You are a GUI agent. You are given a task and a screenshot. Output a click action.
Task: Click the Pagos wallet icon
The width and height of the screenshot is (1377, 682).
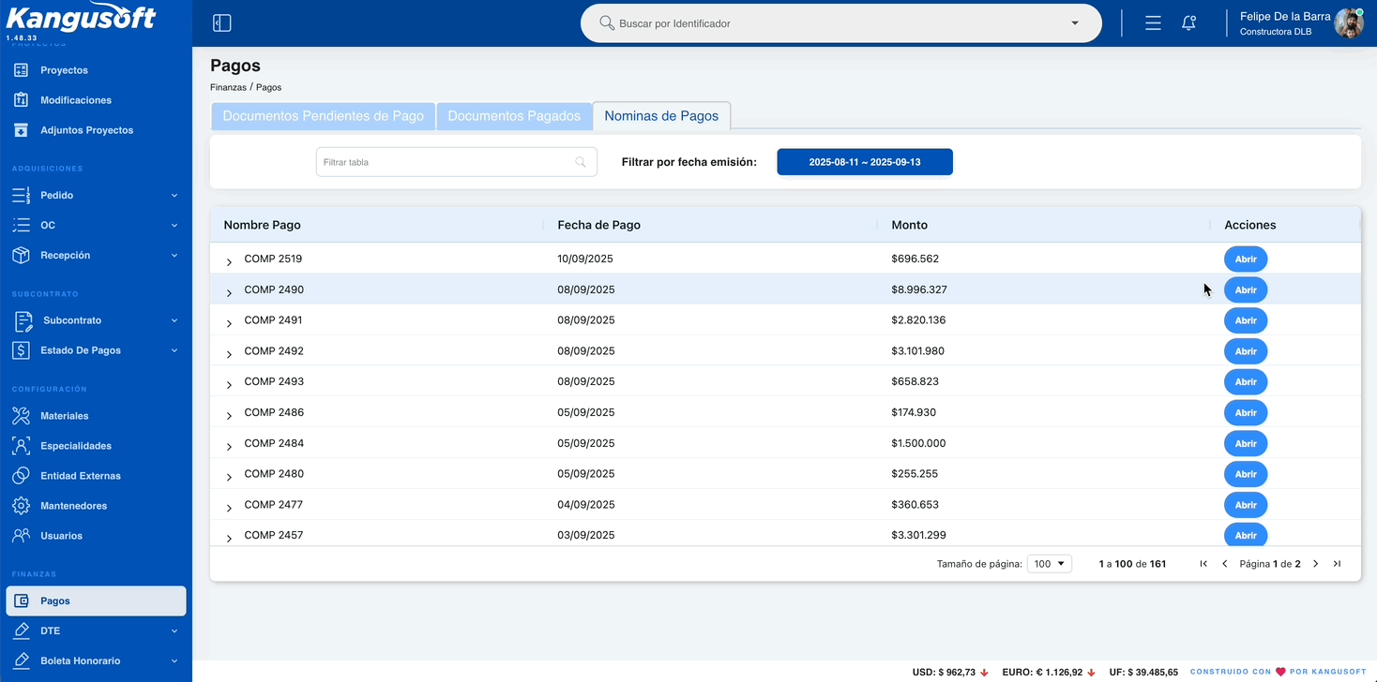[x=21, y=601]
